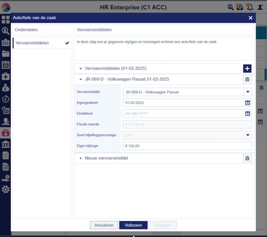The height and width of the screenshot is (237, 267).
Task: Click the trash icon in background window
Action: pos(261,88)
